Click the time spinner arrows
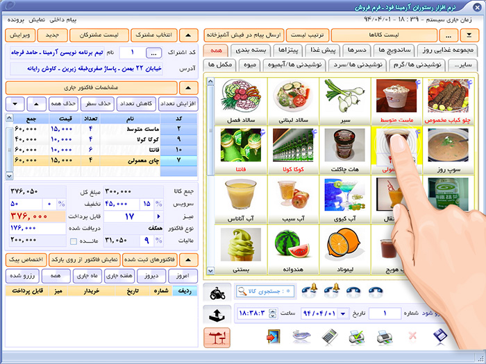Viewport: 486px width, 364px height. pos(272,313)
